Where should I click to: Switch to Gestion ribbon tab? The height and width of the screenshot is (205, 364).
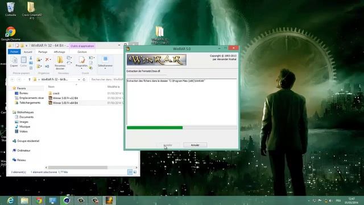click(x=82, y=52)
